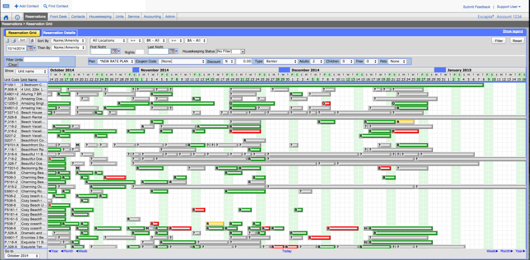
Task: Advance with the next Month link
Action: [507, 251]
